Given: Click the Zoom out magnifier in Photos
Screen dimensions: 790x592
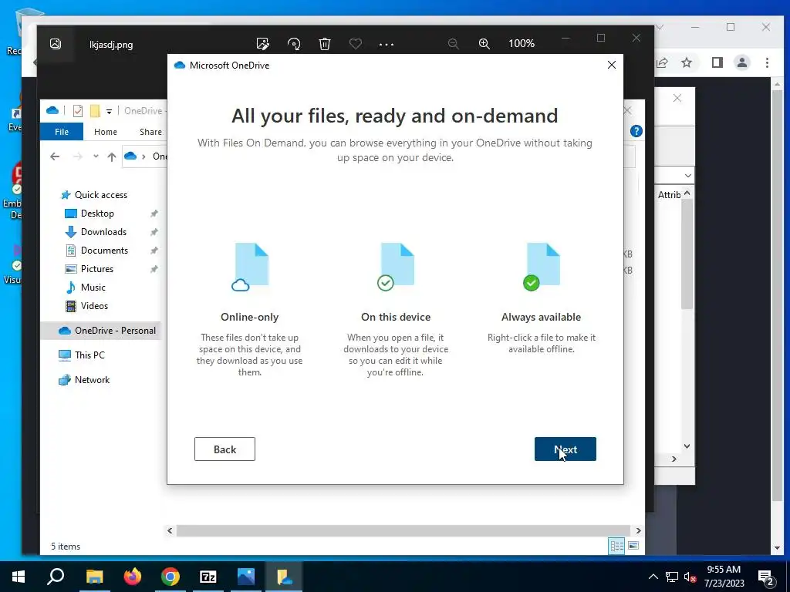Looking at the screenshot, I should coord(453,44).
